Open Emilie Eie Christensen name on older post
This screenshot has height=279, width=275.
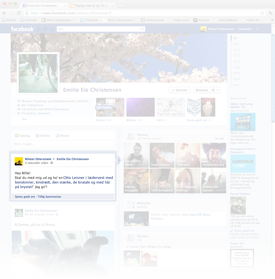click(x=41, y=211)
